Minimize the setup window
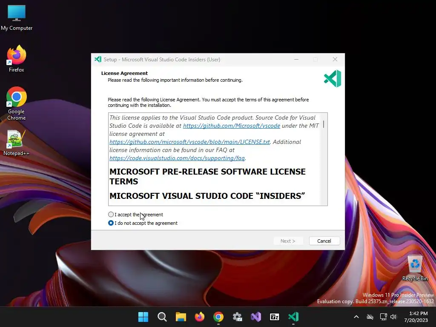 click(x=296, y=59)
